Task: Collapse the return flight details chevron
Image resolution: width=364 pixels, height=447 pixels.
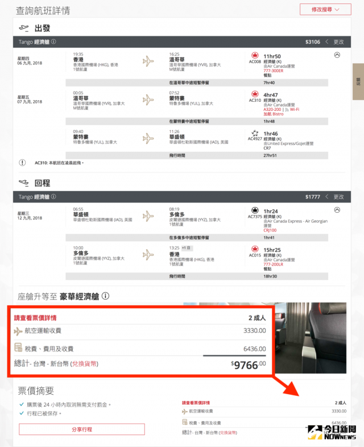Action: click(x=337, y=210)
